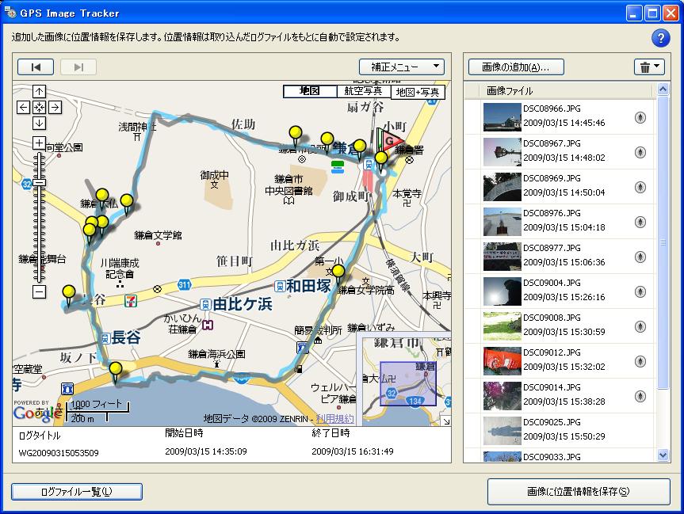This screenshot has height=514, width=684.
Task: Select the DSC09012.JPG thumbnail
Action: 502,361
